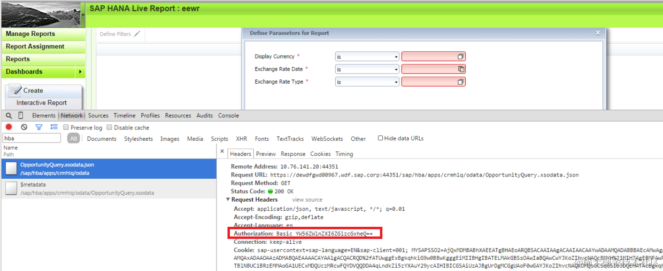Filter by Images type
The image size is (663, 271).
click(x=170, y=139)
